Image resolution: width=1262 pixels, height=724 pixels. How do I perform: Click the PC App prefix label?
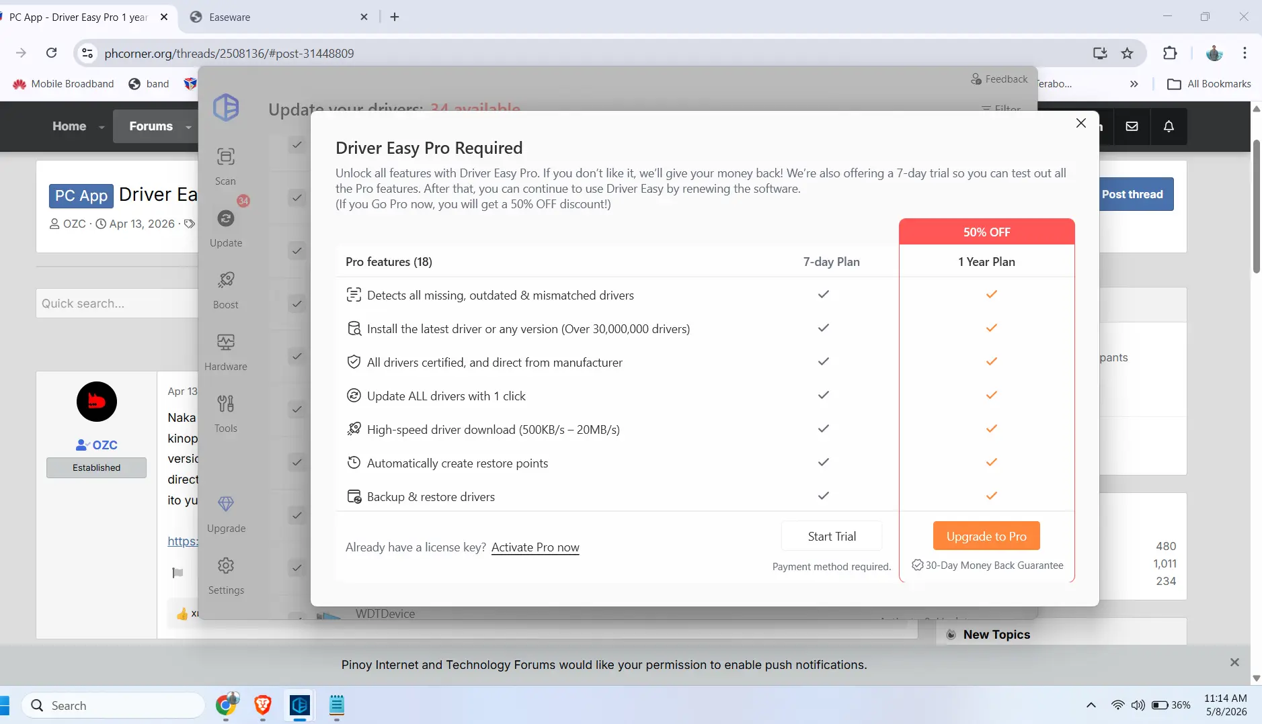(81, 195)
